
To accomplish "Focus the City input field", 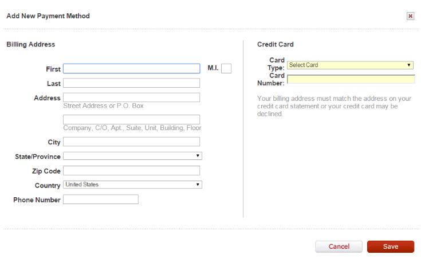I will coord(131,142).
